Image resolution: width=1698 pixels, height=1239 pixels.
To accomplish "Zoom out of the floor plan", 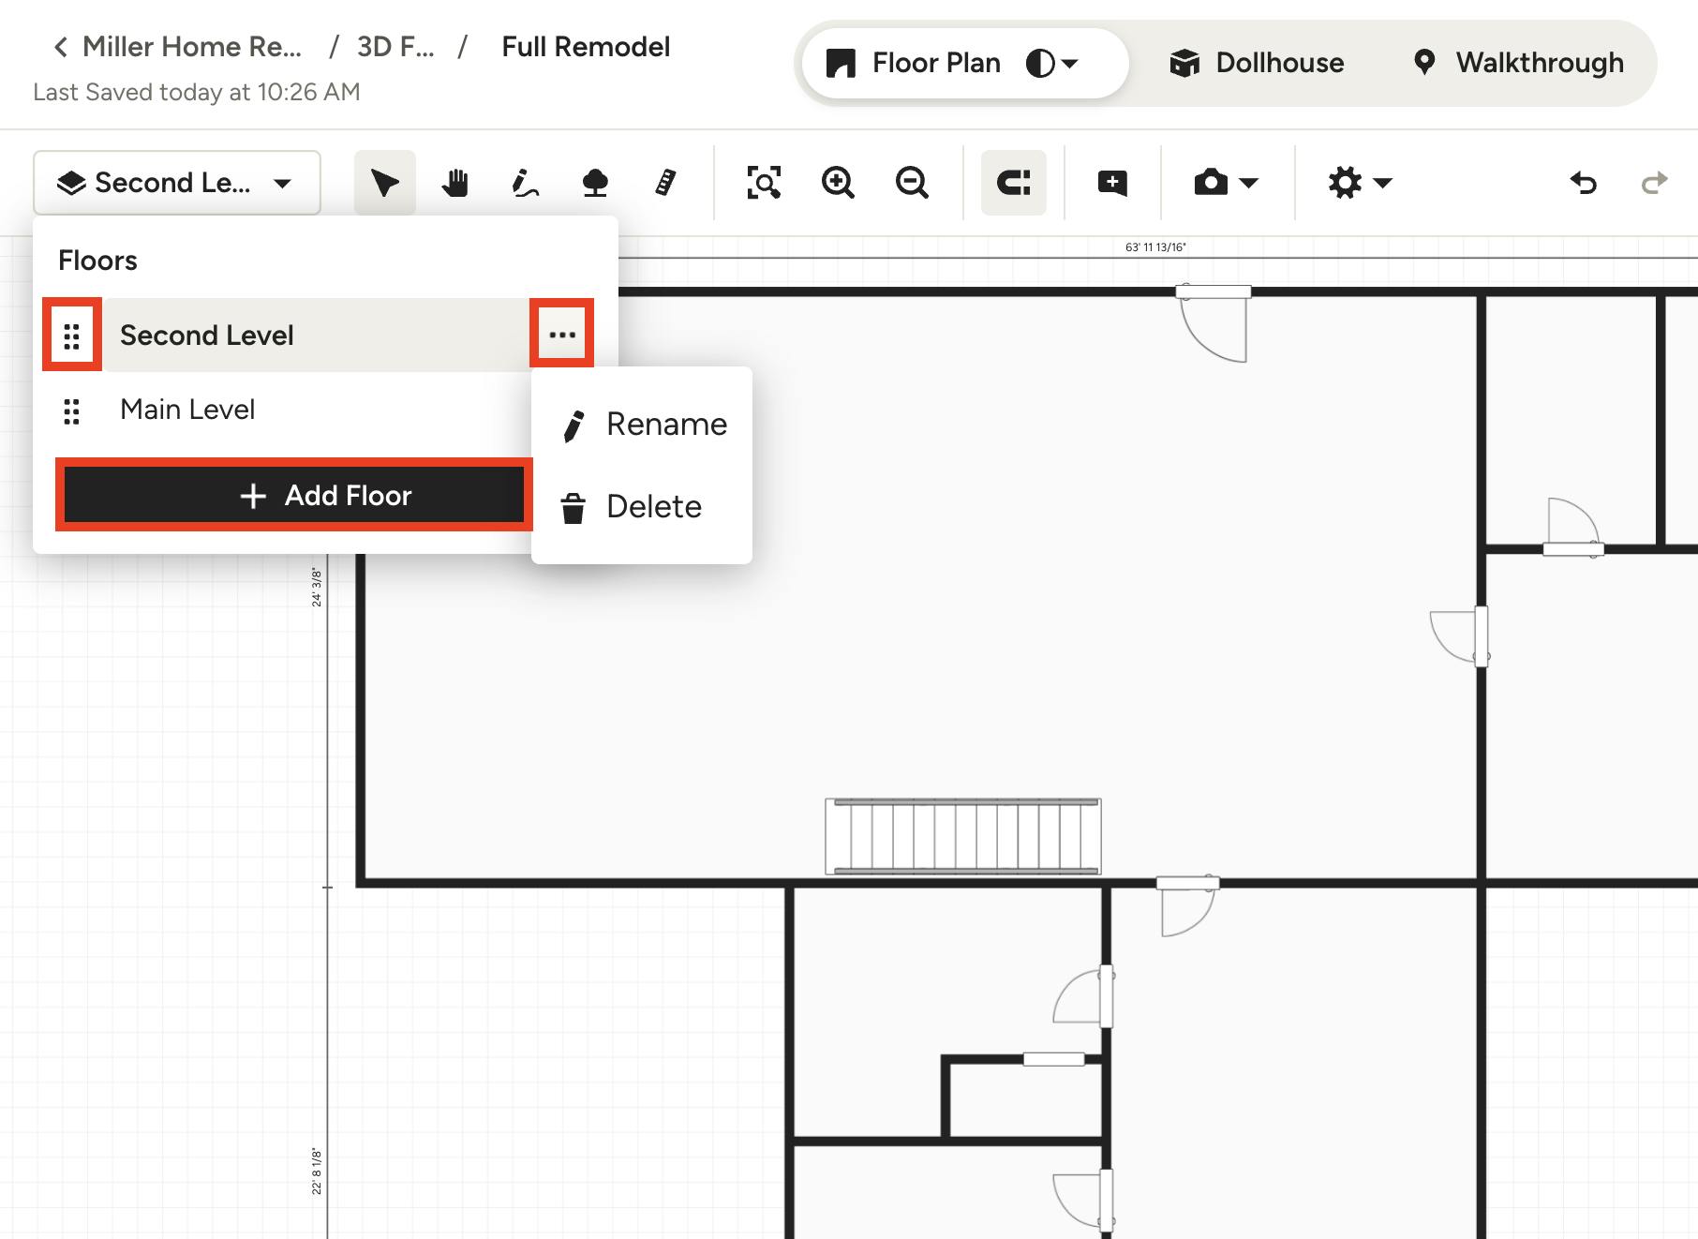I will (x=912, y=183).
